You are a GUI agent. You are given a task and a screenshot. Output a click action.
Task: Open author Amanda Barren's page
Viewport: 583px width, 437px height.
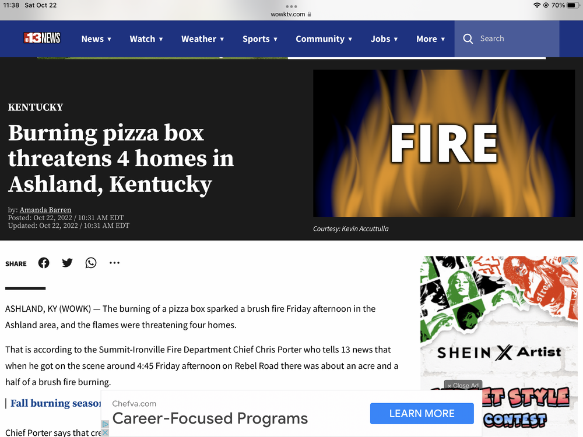point(45,210)
